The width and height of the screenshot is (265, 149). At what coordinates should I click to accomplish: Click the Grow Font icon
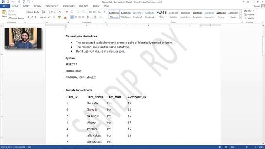(51, 12)
